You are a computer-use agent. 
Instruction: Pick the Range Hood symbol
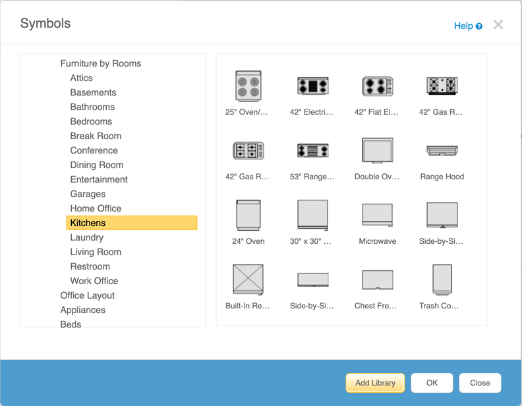pyautogui.click(x=442, y=150)
